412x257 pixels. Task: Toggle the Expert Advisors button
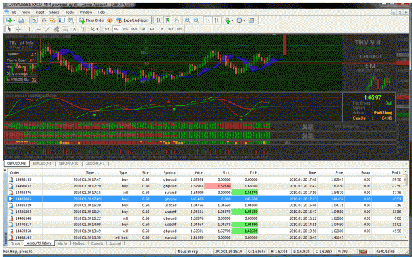(x=132, y=20)
